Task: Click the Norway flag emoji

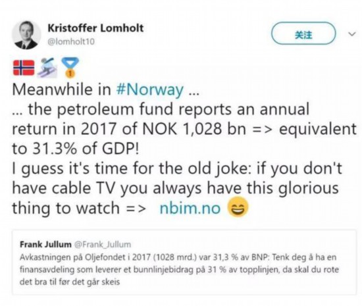Action: click(24, 68)
